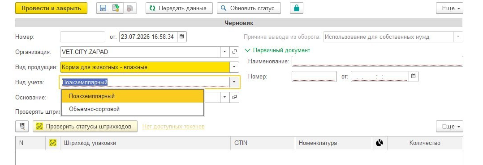Select Объемно-сортовой in the dropdown list
The height and width of the screenshot is (165, 483).
[133, 109]
